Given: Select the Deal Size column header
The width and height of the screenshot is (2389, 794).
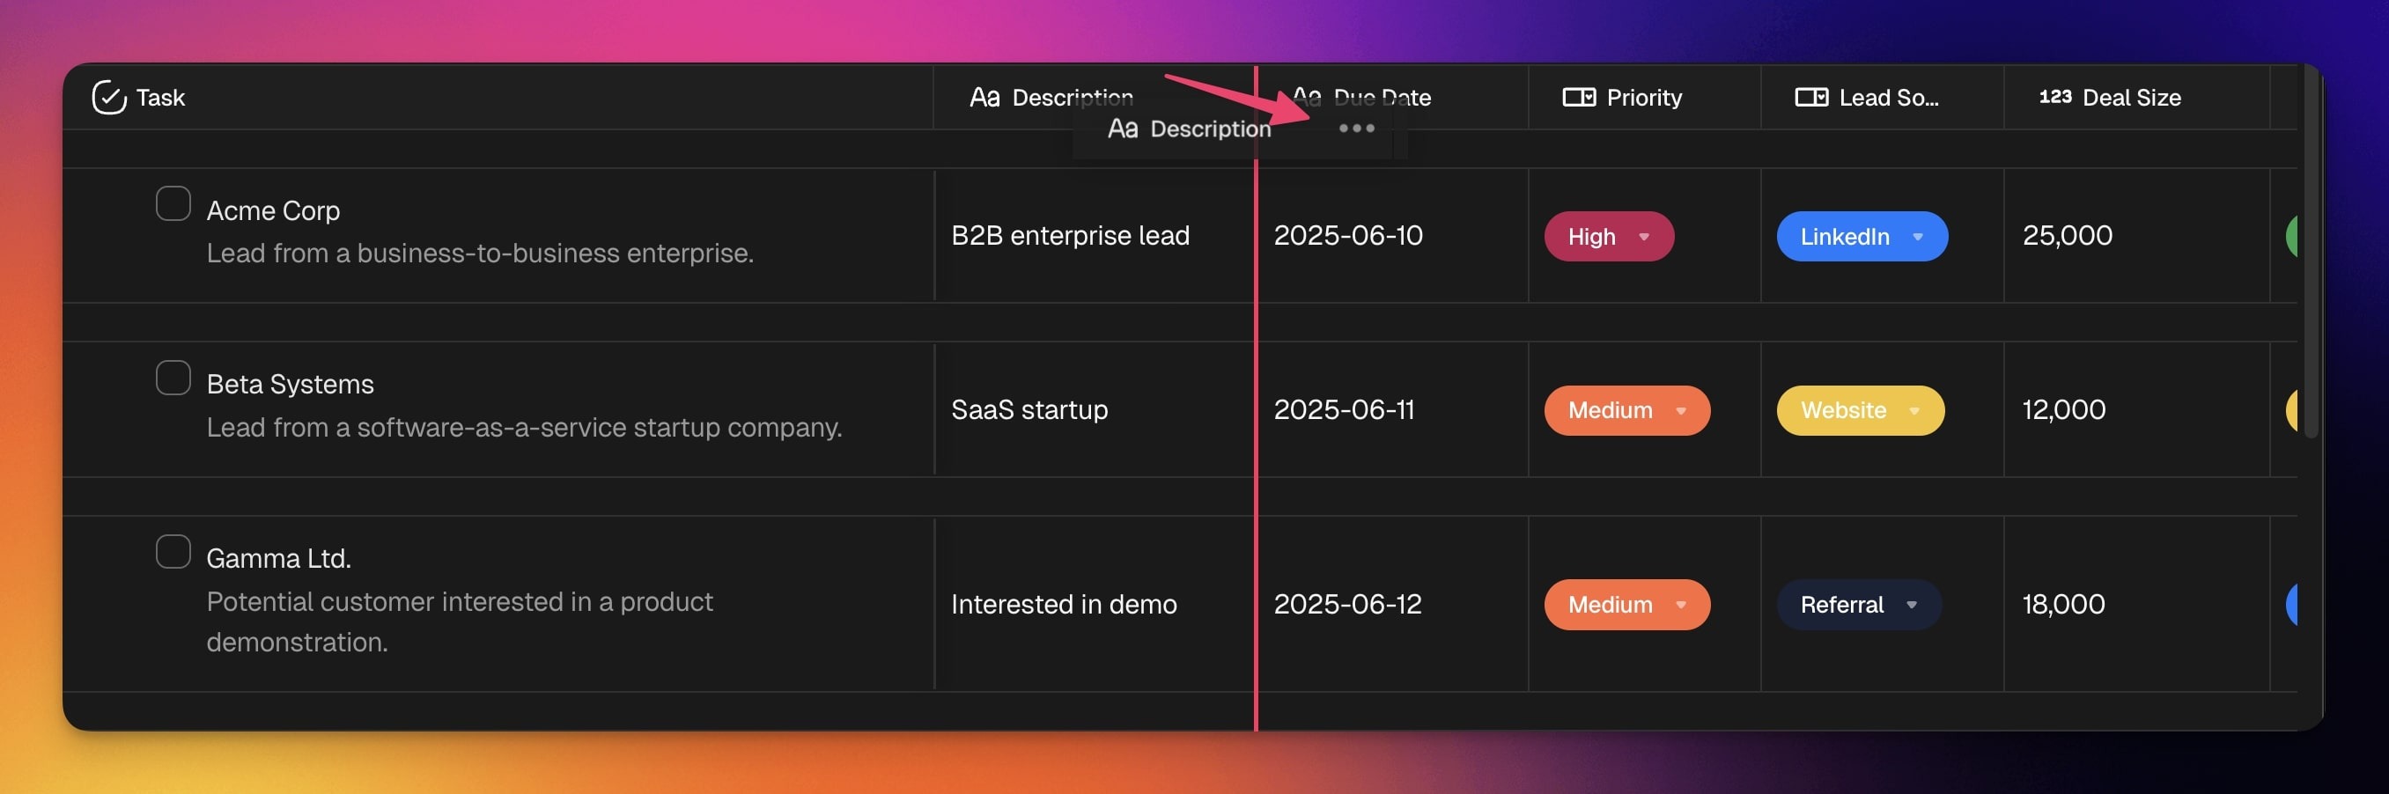Looking at the screenshot, I should click(2130, 98).
